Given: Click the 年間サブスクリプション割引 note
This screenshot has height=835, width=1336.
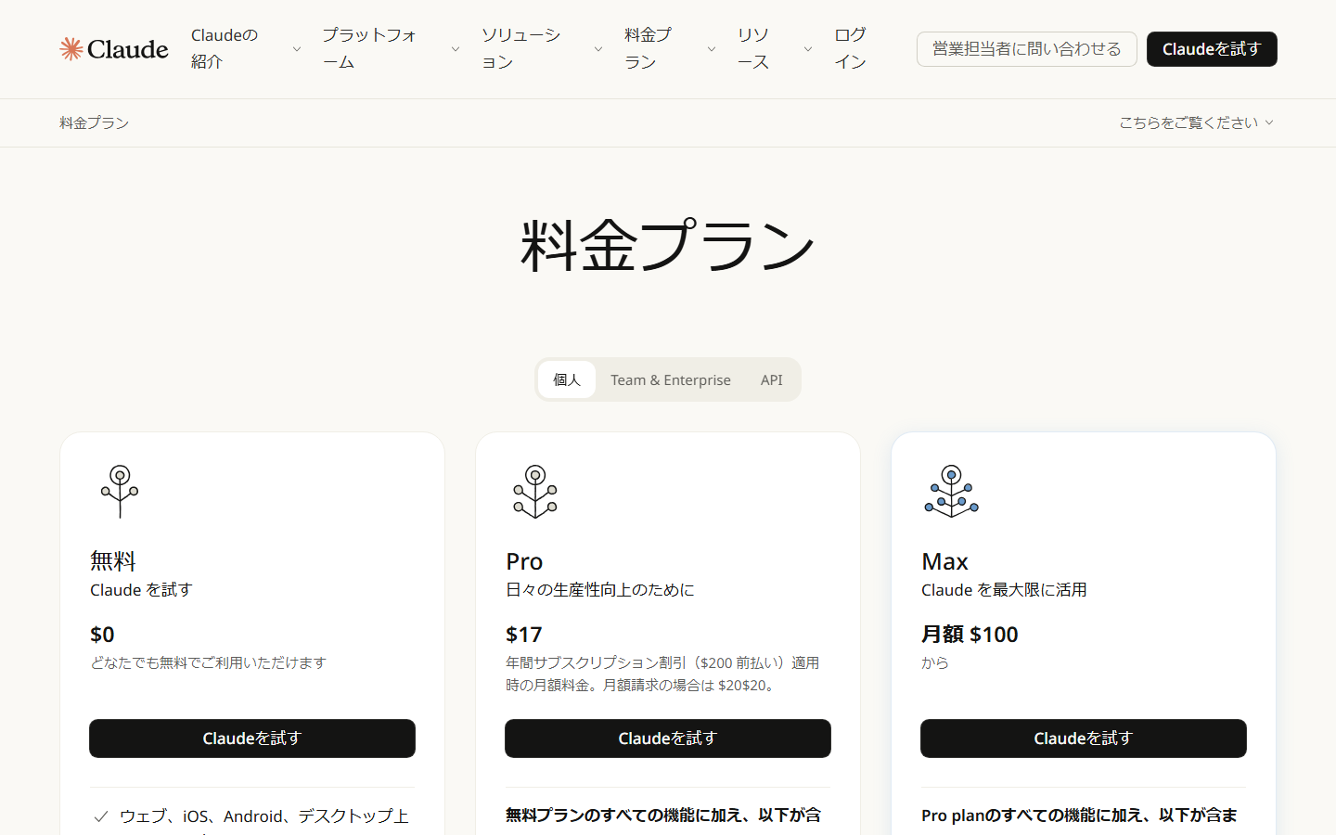Looking at the screenshot, I should [662, 674].
